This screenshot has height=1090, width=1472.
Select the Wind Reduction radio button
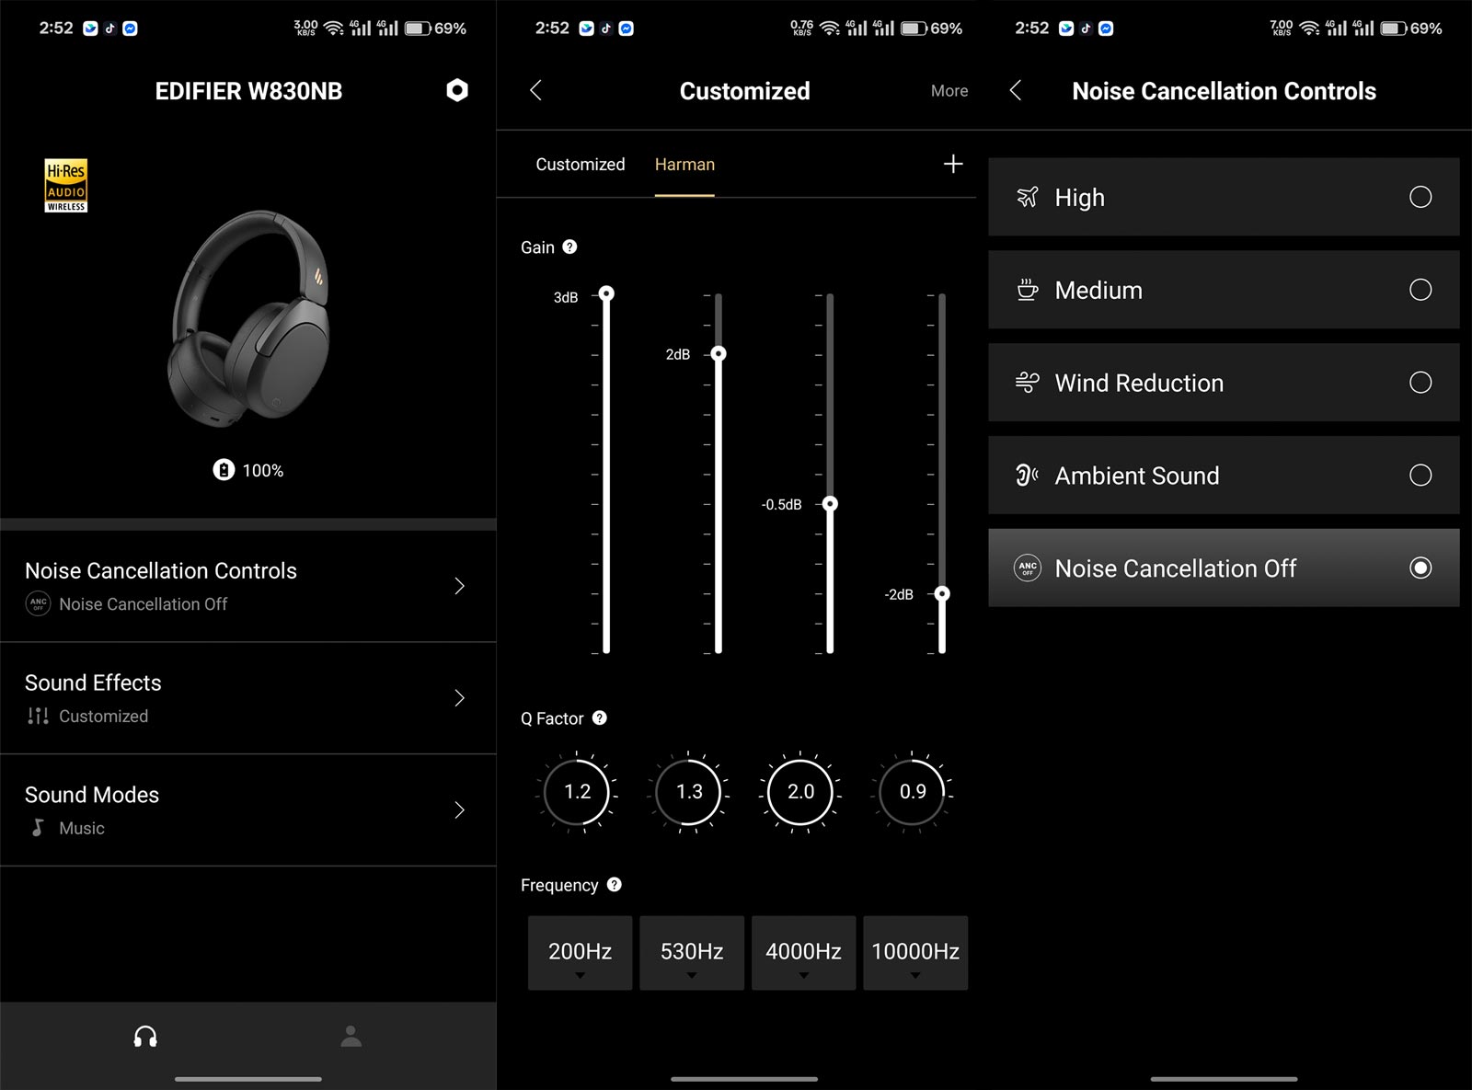click(1420, 383)
